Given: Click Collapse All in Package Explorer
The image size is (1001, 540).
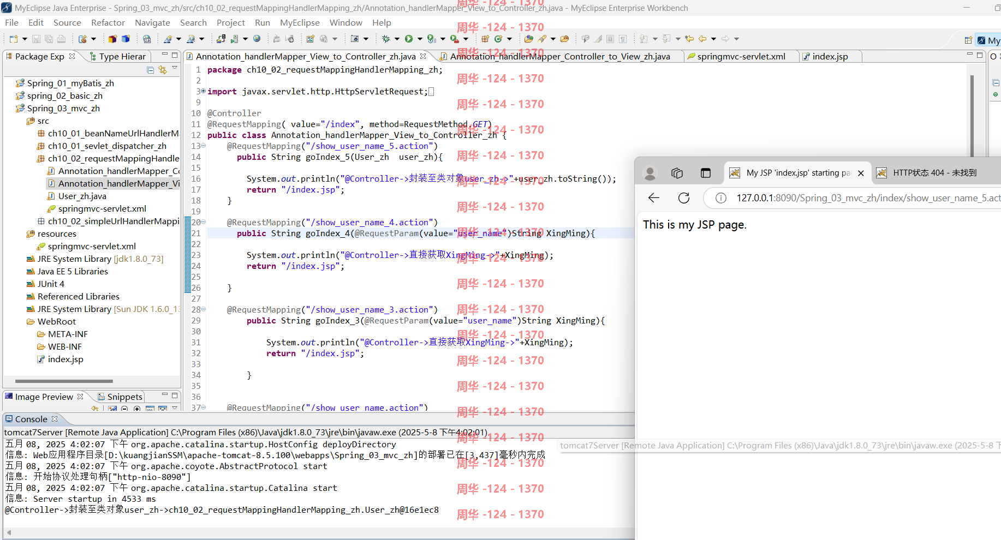Looking at the screenshot, I should [151, 70].
